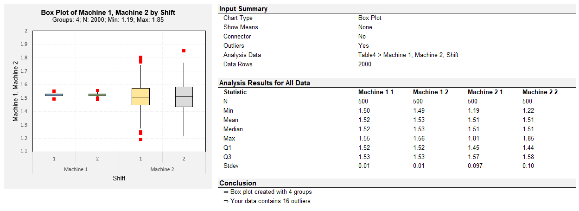
Task: Click the lowest red outlier near 1.19
Action: 140,139
